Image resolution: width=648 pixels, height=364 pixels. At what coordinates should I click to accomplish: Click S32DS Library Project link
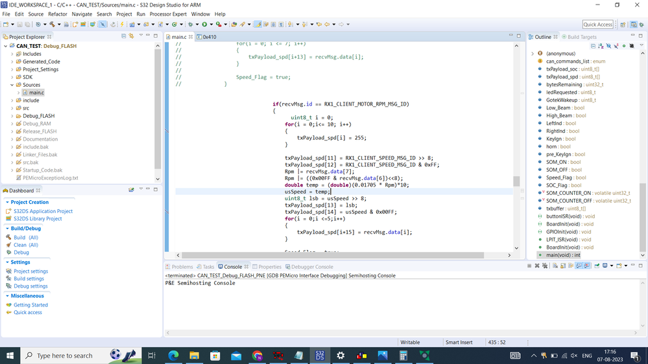pyautogui.click(x=38, y=218)
